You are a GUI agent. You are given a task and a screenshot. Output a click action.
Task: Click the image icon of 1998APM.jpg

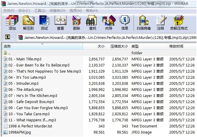tap(6, 132)
